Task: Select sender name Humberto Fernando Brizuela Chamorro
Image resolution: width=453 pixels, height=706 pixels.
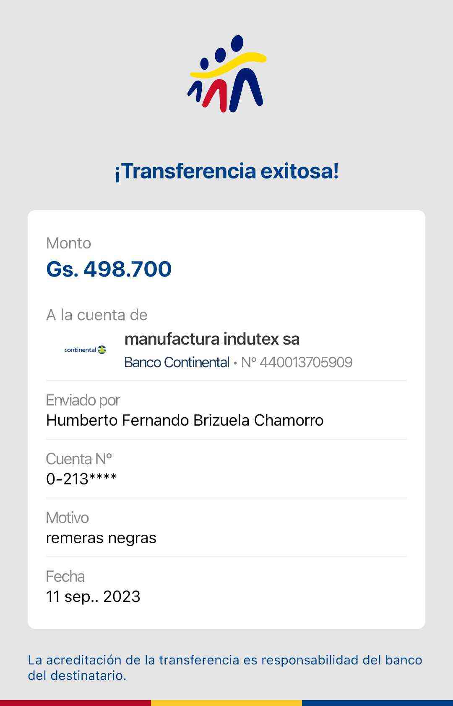Action: pyautogui.click(x=185, y=420)
